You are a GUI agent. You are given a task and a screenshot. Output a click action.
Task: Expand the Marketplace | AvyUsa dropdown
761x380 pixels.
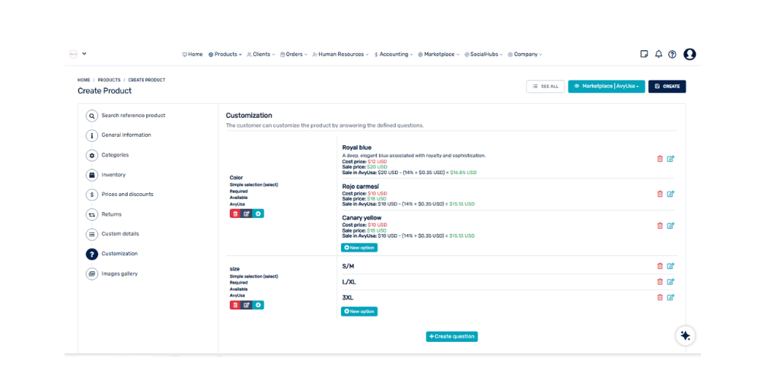(607, 87)
